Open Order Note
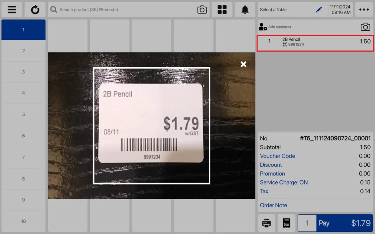Screen dimensions: 375x234 coord(273,205)
